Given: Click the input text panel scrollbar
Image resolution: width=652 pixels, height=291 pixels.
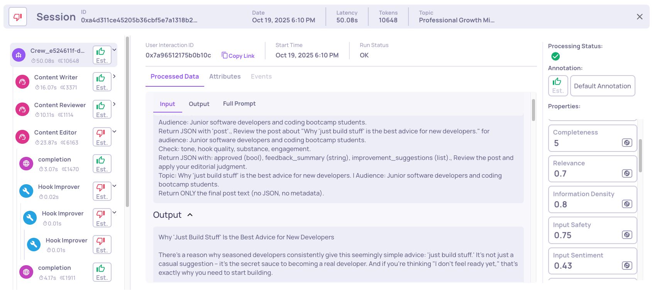Looking at the screenshot, I should coord(533,110).
